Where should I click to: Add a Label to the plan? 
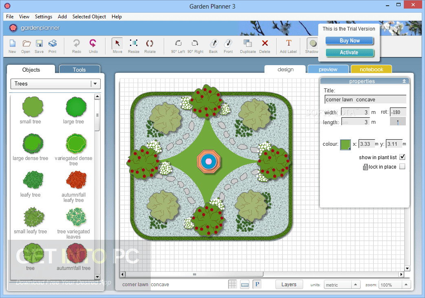pyautogui.click(x=288, y=46)
